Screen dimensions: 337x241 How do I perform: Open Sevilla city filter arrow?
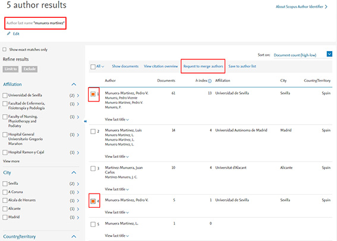pos(78,184)
